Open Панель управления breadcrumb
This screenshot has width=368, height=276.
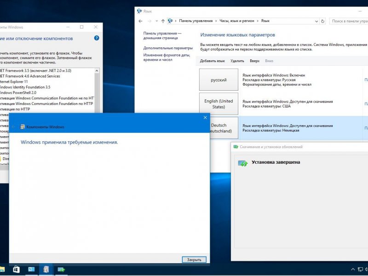(x=196, y=21)
